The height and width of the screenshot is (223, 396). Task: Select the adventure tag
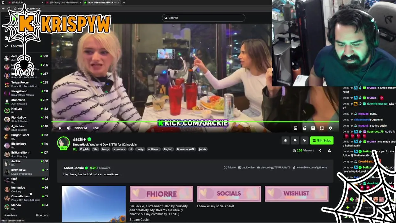119,149
